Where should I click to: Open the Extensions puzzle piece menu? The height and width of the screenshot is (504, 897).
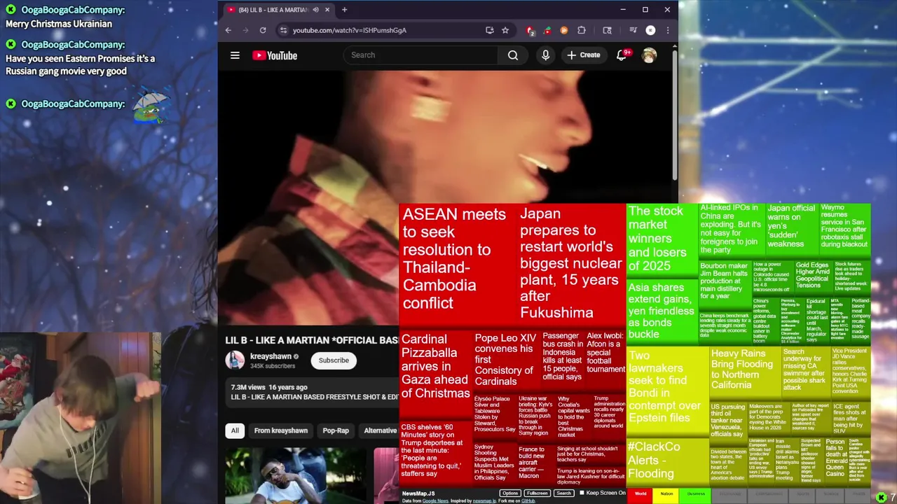[582, 30]
